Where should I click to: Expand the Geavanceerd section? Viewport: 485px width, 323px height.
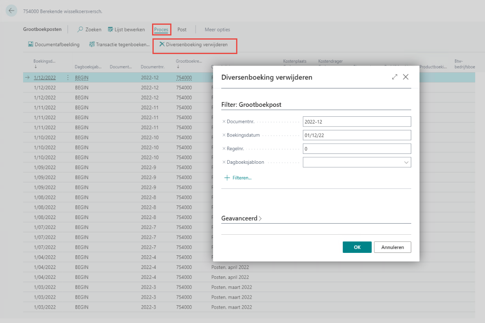241,218
